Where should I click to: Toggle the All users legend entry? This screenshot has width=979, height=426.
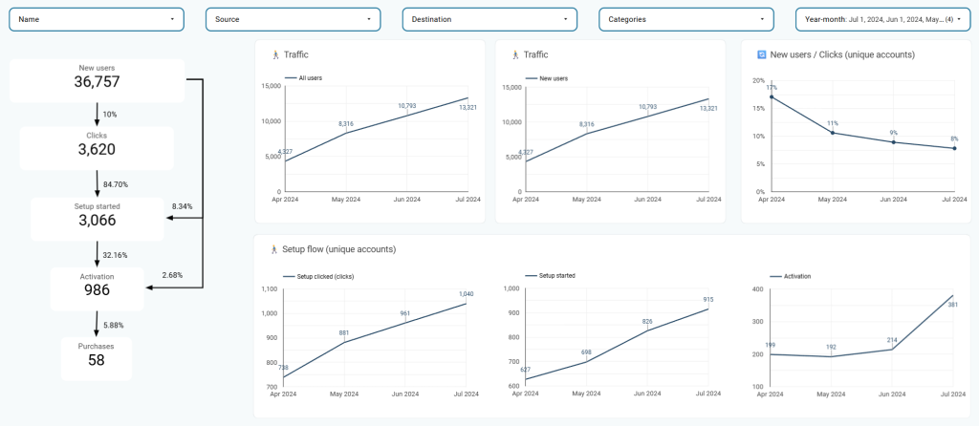pyautogui.click(x=311, y=77)
